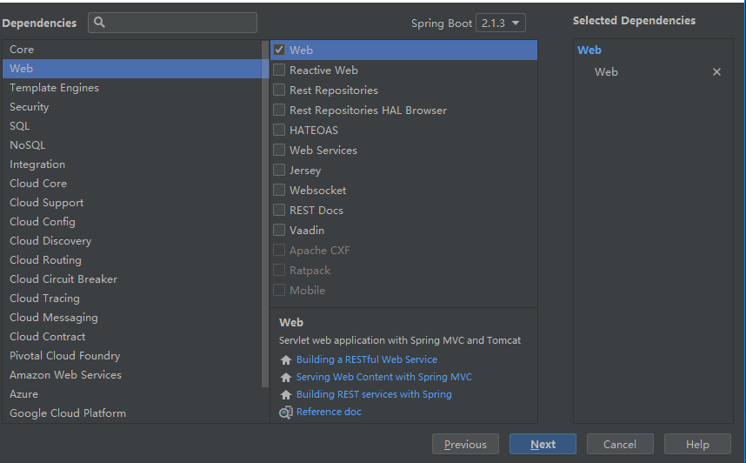The height and width of the screenshot is (463, 746).
Task: Choose the Template Engines category
Action: click(x=132, y=88)
